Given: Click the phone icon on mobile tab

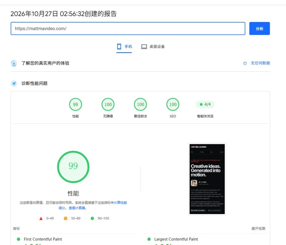Looking at the screenshot, I should (x=119, y=46).
